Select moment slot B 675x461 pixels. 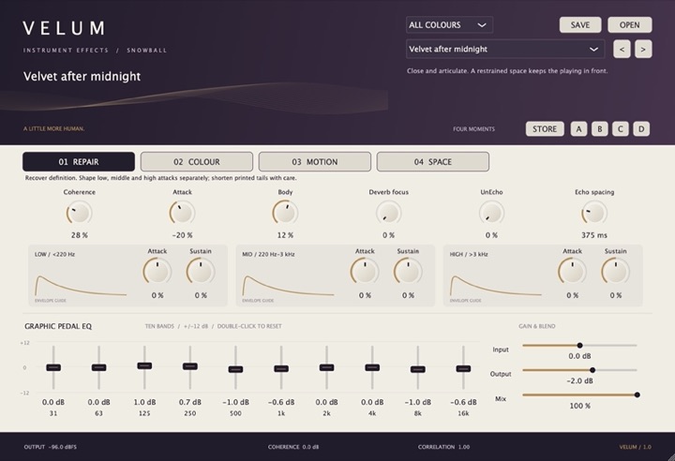600,128
